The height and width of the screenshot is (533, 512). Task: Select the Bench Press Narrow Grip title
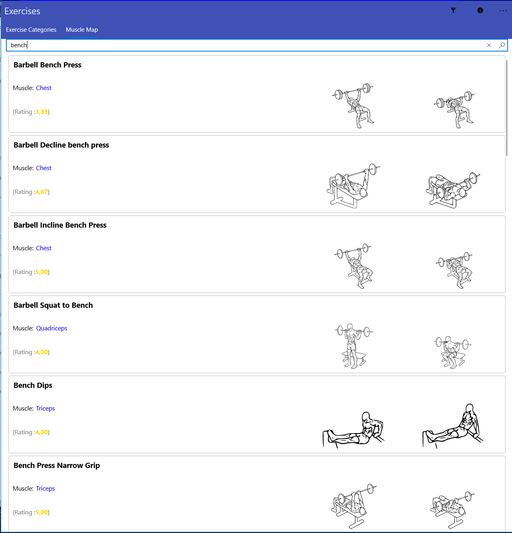[x=57, y=466]
